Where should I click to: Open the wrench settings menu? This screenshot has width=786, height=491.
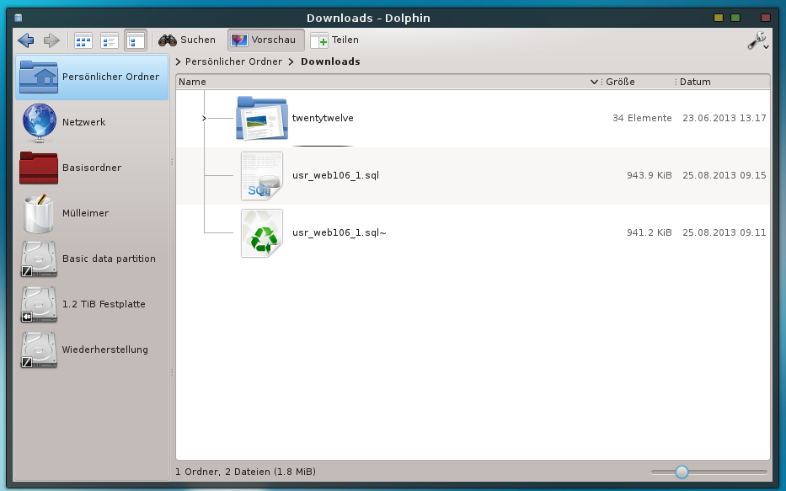tap(757, 40)
